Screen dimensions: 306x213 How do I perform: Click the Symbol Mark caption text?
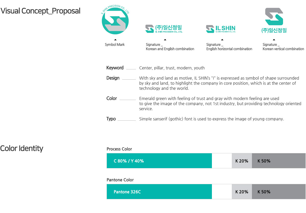[x=115, y=45]
